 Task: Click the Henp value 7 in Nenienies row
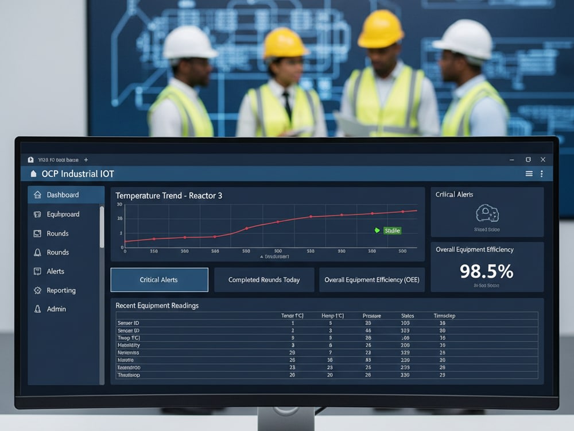(x=330, y=353)
